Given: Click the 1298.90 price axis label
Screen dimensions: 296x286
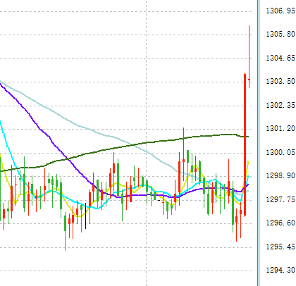Looking at the screenshot, I should tap(280, 176).
